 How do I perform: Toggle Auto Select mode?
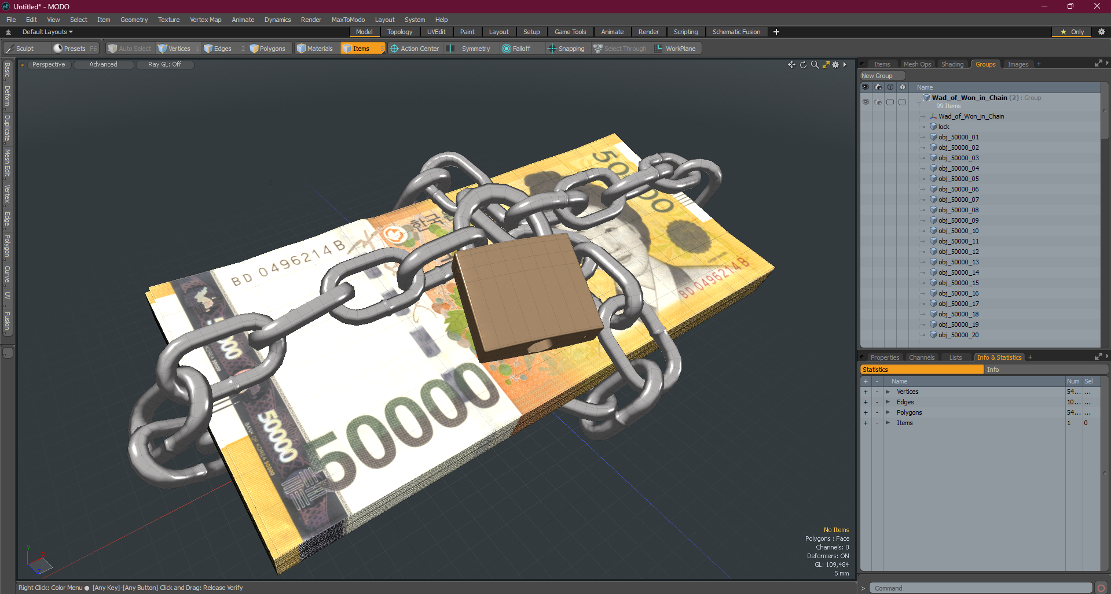tap(130, 49)
